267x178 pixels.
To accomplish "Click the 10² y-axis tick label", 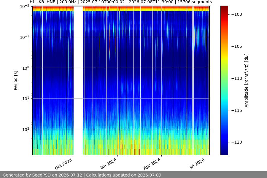I will pos(26,129).
